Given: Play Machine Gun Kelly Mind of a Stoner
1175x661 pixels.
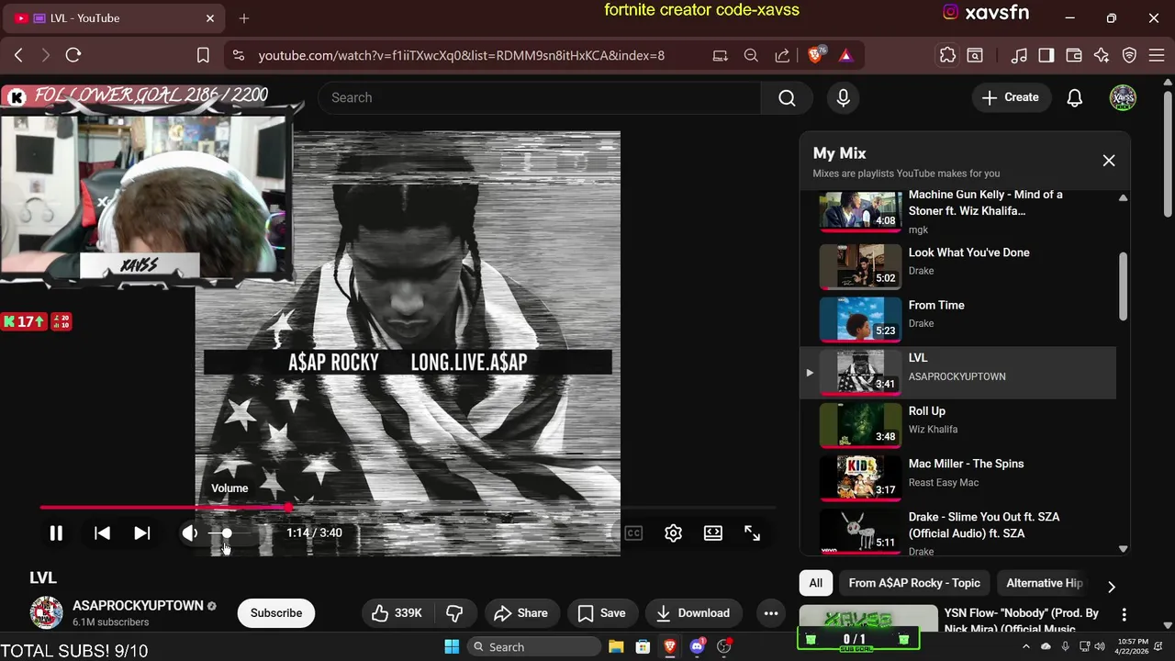Looking at the screenshot, I should [x=958, y=211].
